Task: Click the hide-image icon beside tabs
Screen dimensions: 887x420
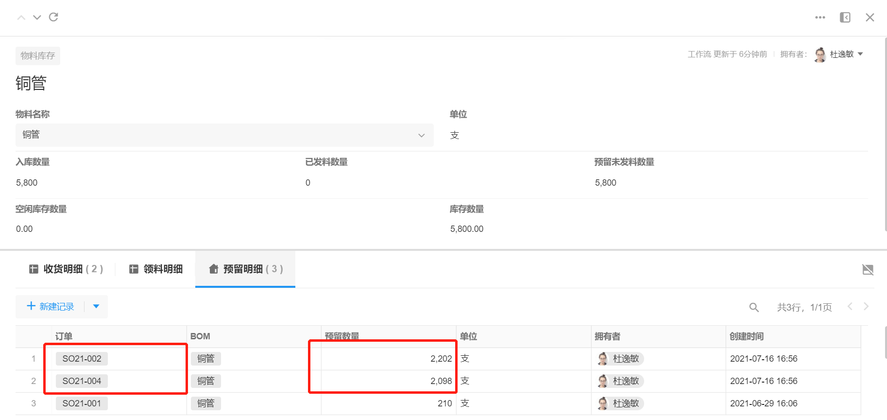Action: pyautogui.click(x=868, y=269)
